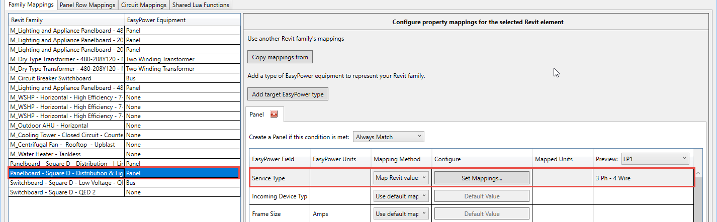Image resolution: width=717 pixels, height=222 pixels.
Task: Select M_Outdoor AHU - Horizontal row
Action: [x=66, y=126]
